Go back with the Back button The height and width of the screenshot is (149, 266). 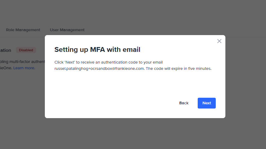pos(184,103)
